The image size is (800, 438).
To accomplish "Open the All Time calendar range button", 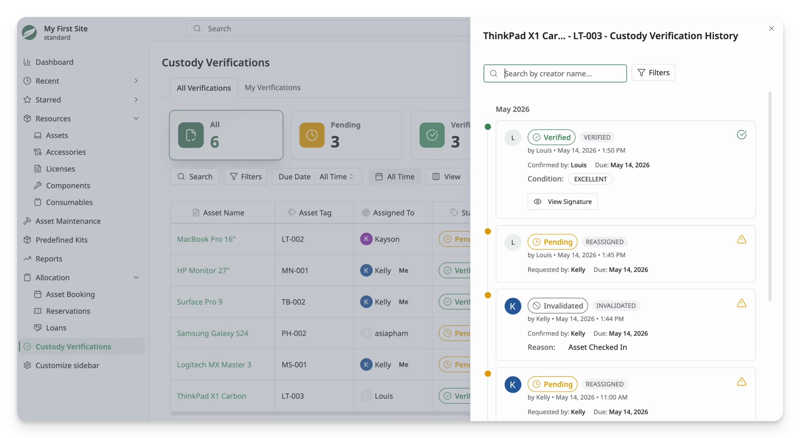I will click(x=395, y=177).
